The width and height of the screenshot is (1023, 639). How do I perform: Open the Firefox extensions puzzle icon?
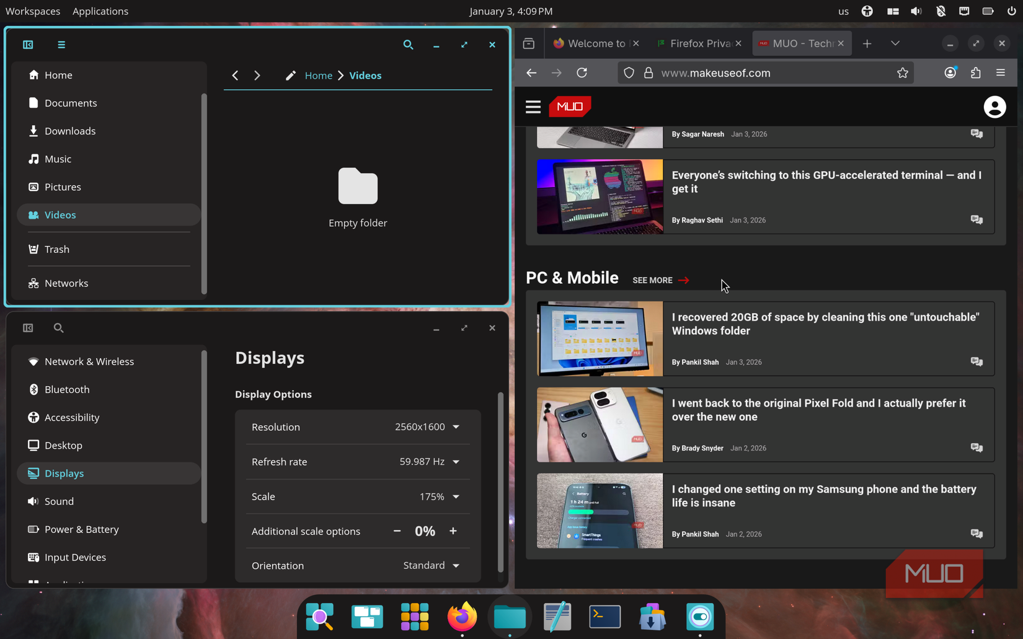(x=975, y=73)
